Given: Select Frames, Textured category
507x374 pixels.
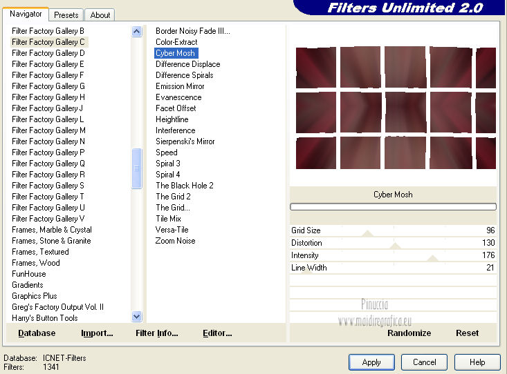Looking at the screenshot, I should click(40, 252).
